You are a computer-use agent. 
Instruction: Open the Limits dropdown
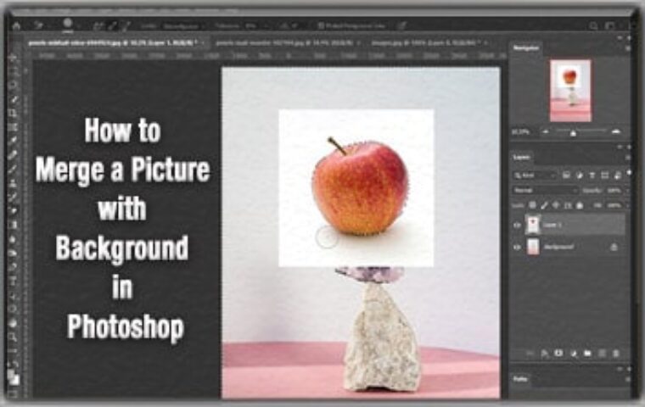coord(185,26)
